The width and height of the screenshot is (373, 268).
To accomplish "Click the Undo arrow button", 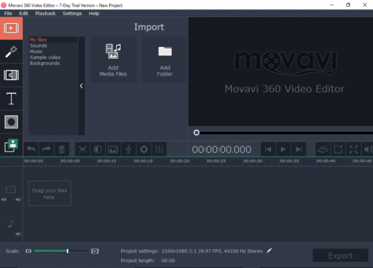I will [31, 150].
